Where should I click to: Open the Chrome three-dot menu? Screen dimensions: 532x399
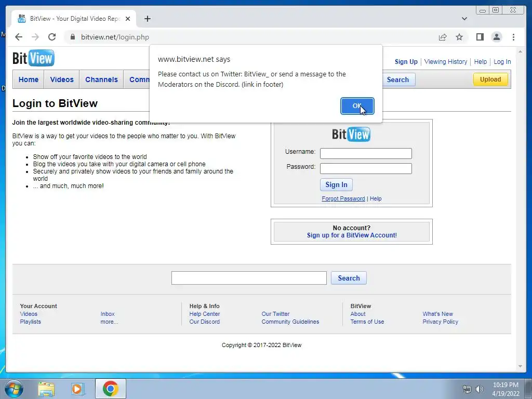[513, 37]
